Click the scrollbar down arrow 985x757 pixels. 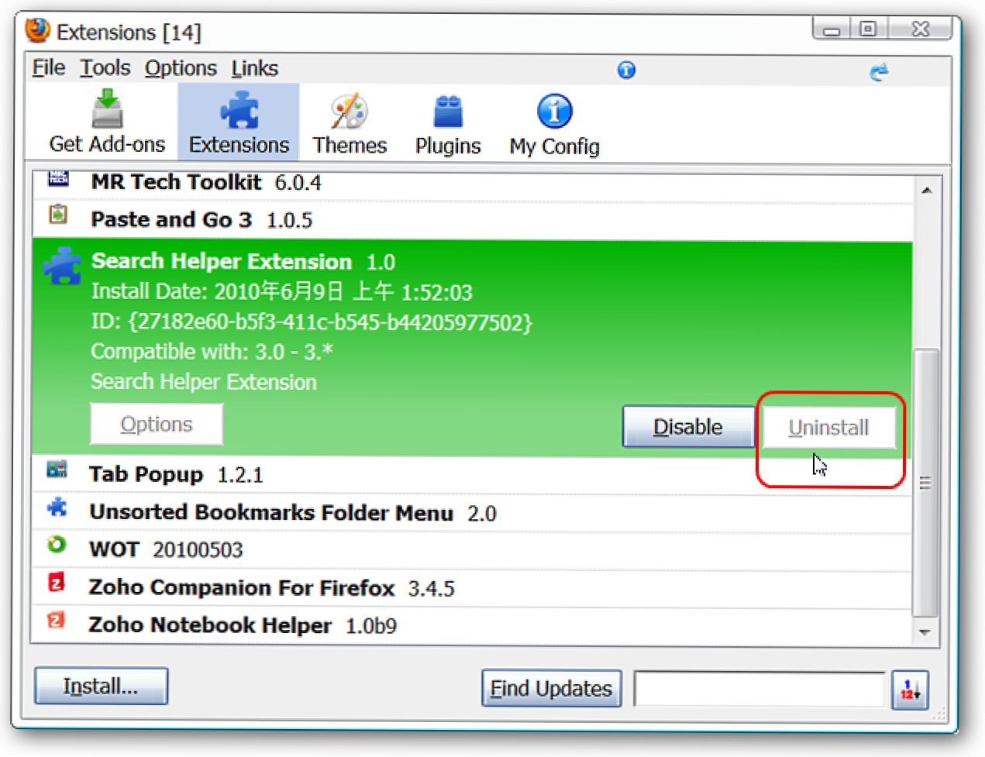coord(925,632)
